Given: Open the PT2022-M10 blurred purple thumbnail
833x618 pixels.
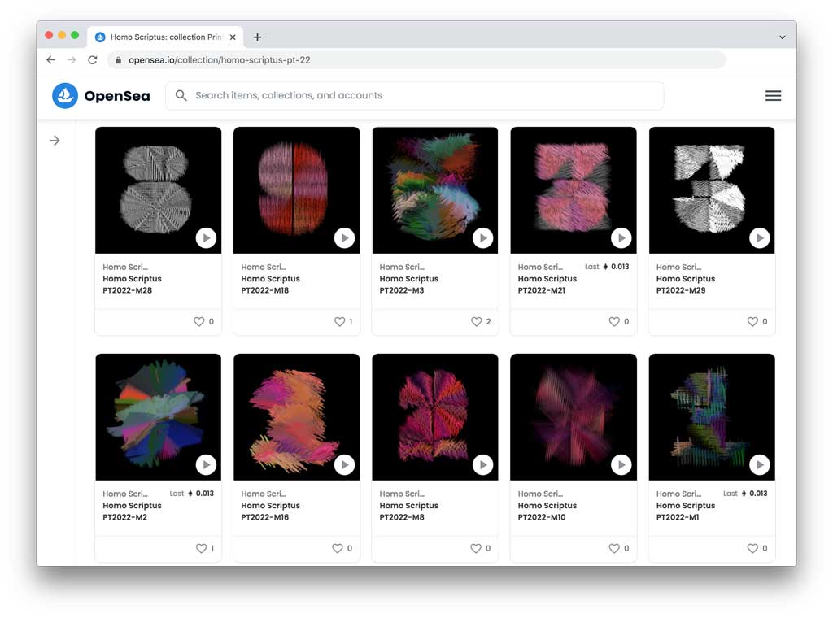Looking at the screenshot, I should [x=574, y=417].
